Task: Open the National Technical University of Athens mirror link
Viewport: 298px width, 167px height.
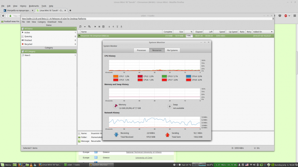Action: (144, 152)
